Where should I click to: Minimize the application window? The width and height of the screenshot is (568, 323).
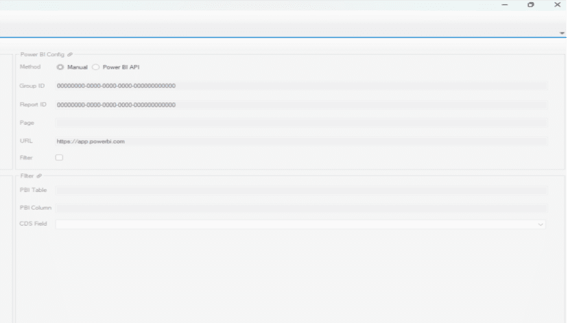[x=505, y=5]
